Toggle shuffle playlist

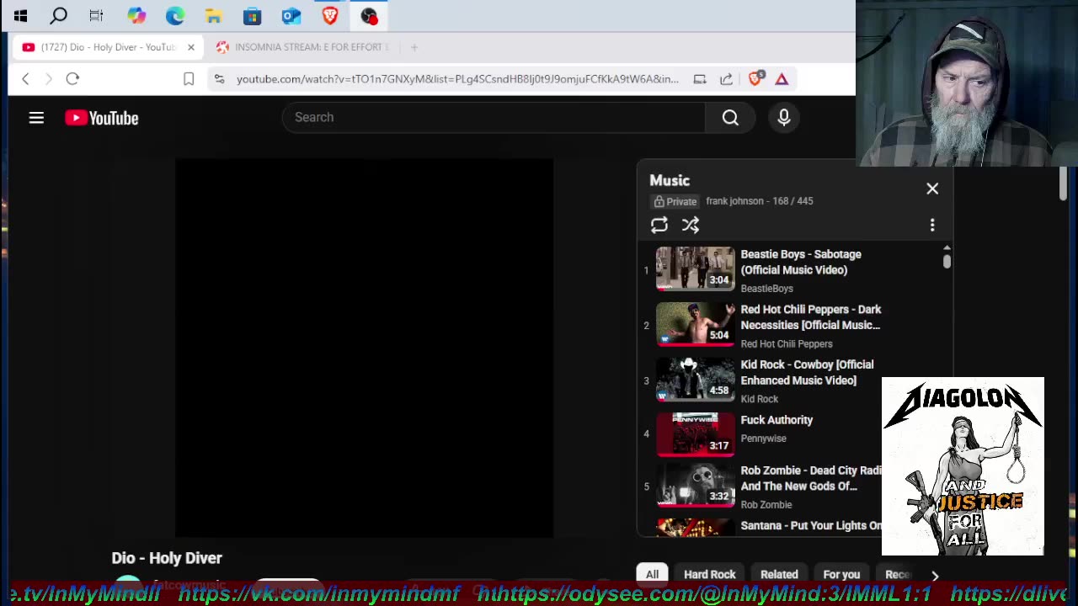[x=691, y=225]
